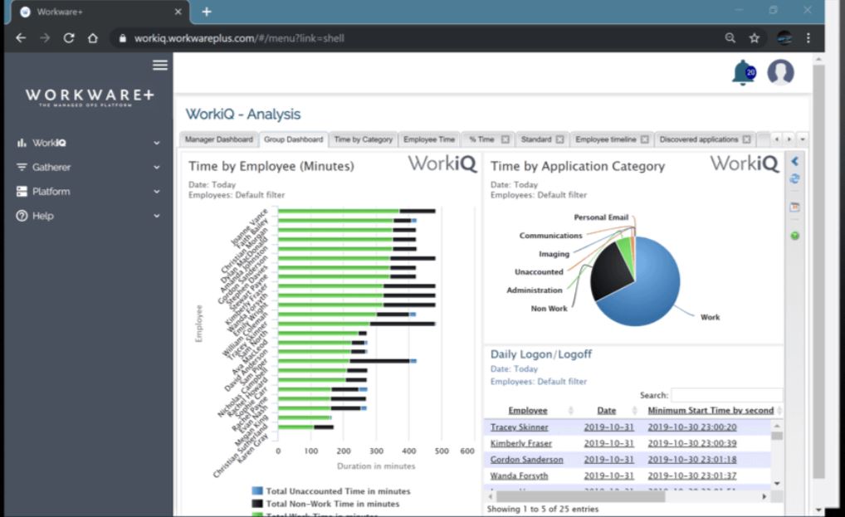The image size is (845, 517).
Task: Expand the WorkiQ sidebar section
Action: point(157,144)
